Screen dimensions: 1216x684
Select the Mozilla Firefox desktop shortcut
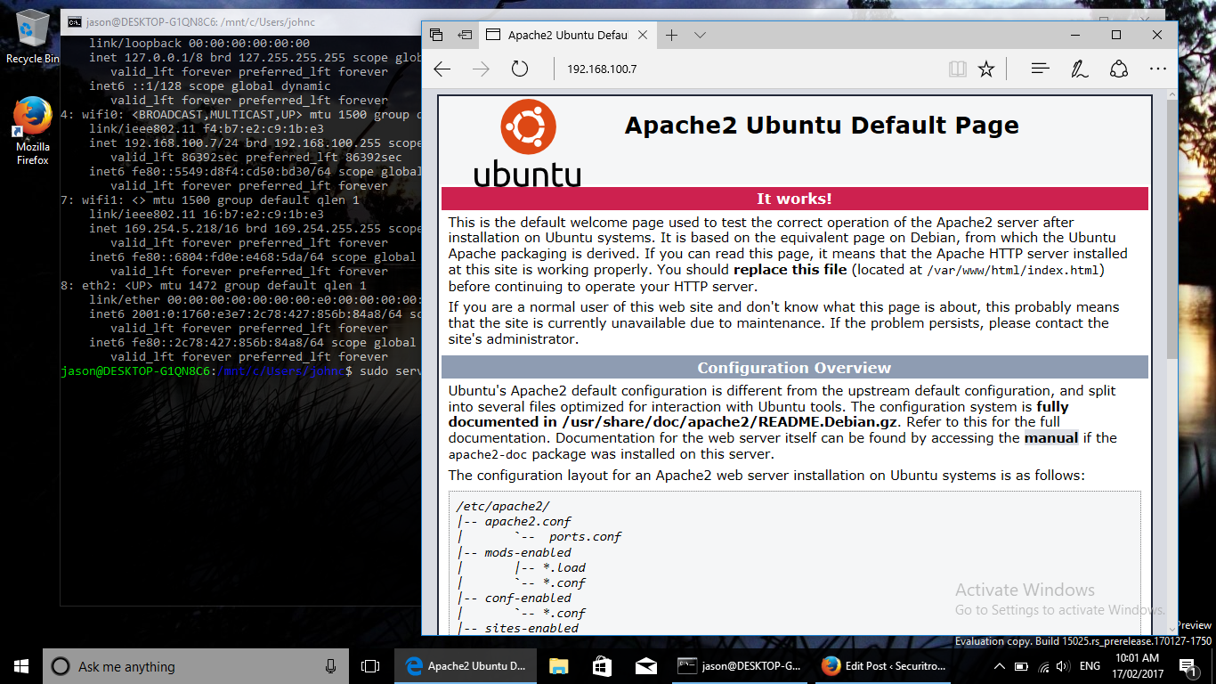(x=33, y=131)
